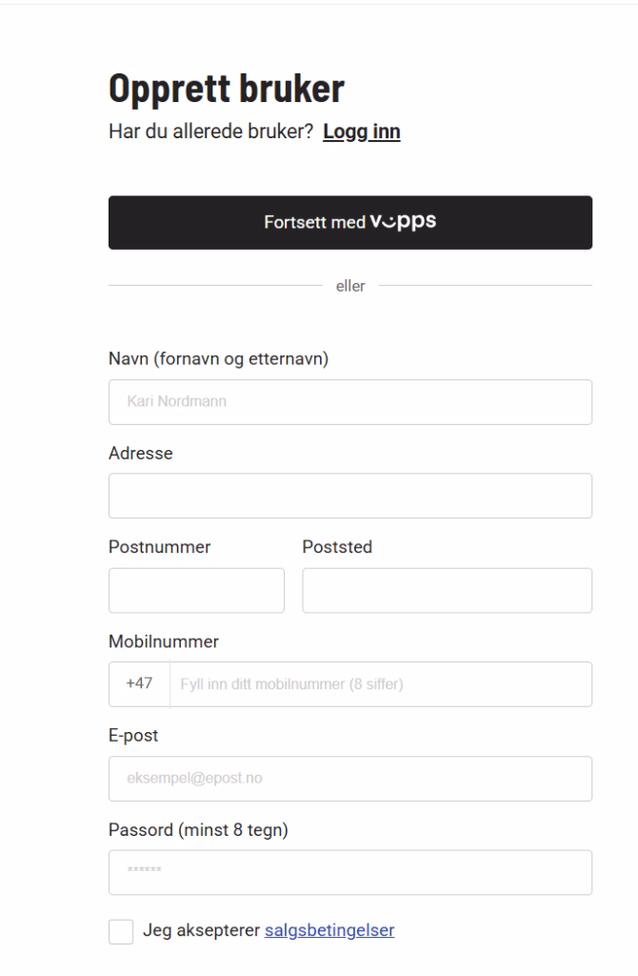Click the Mobilnummer label text
Screen dimensions: 638x976
point(164,641)
